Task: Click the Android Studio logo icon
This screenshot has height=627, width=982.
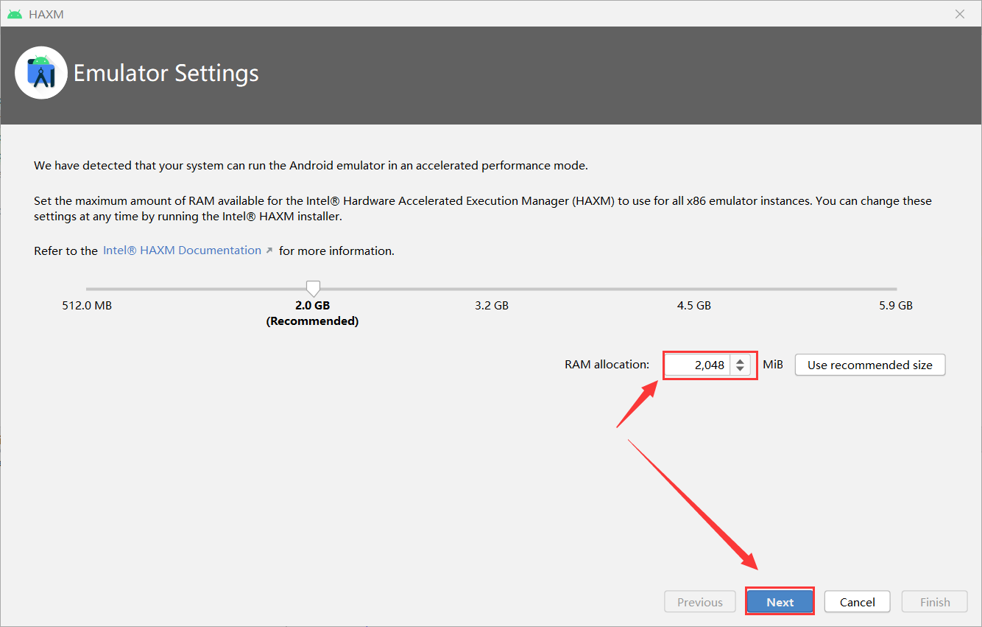Action: coord(41,72)
